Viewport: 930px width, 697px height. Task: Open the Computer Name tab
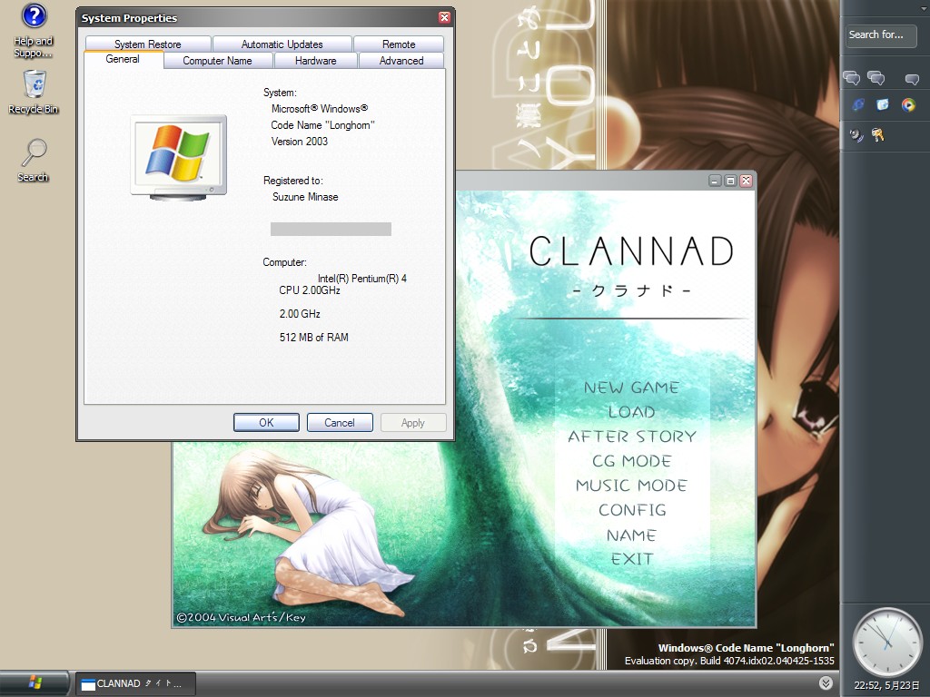(x=218, y=60)
